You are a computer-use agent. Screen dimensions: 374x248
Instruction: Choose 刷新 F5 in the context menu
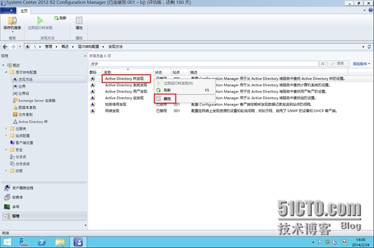tap(185, 91)
